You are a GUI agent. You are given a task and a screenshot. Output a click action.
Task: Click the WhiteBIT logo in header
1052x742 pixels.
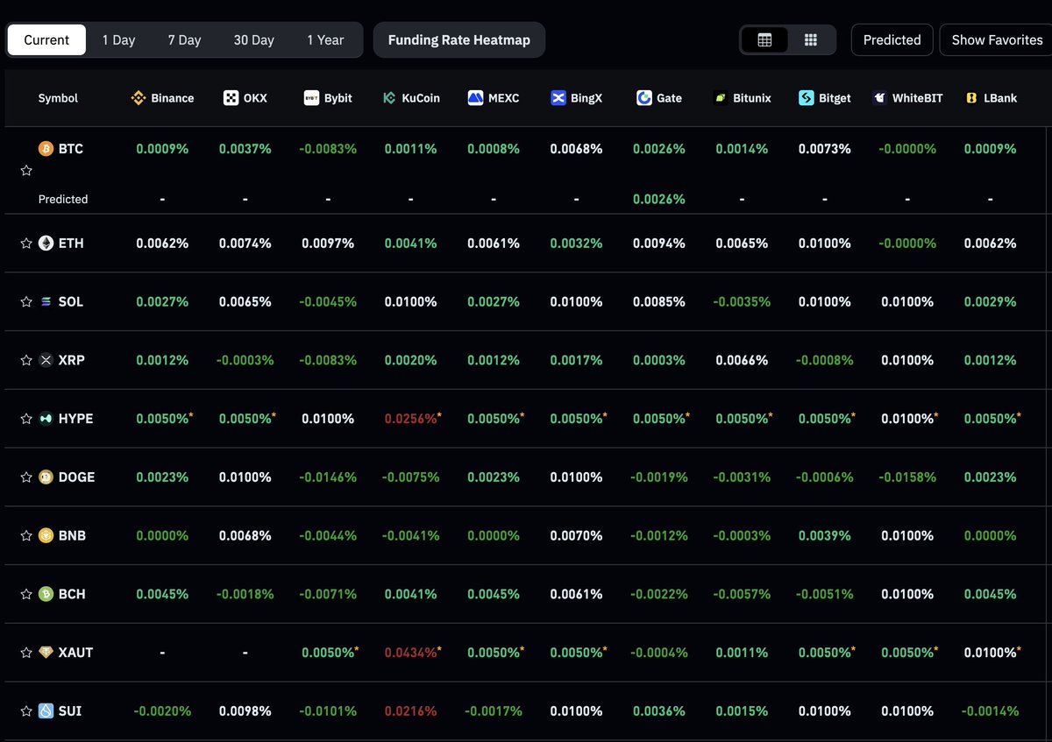coord(879,98)
